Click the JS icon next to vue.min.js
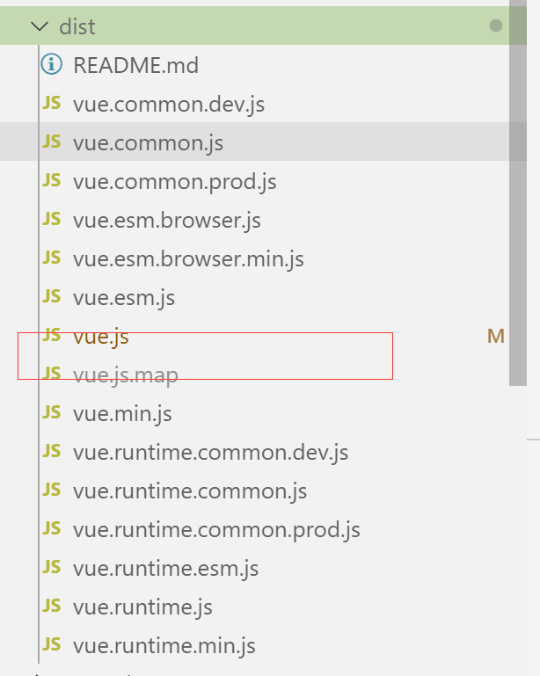The height and width of the screenshot is (676, 540). (52, 413)
